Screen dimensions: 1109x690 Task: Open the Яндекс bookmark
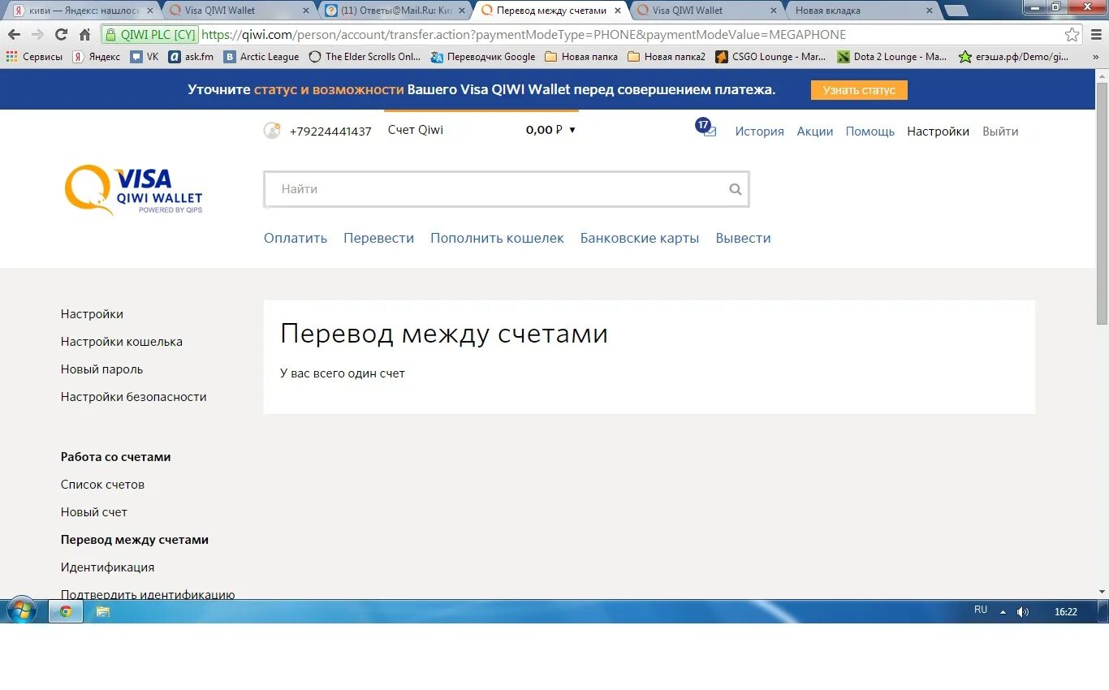point(96,57)
